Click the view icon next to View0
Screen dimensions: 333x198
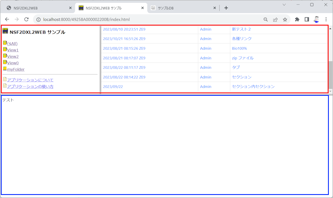[5, 62]
